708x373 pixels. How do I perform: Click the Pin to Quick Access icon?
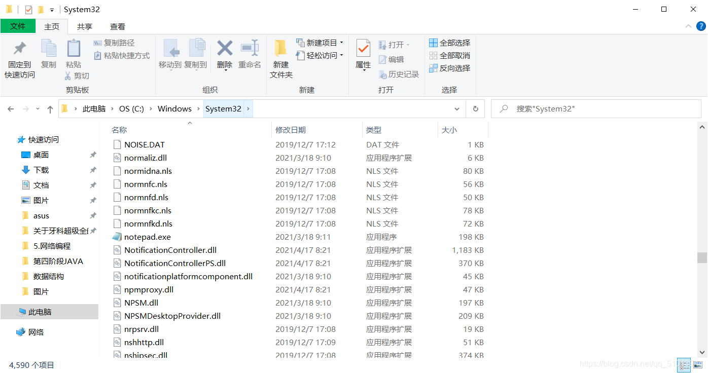point(20,49)
